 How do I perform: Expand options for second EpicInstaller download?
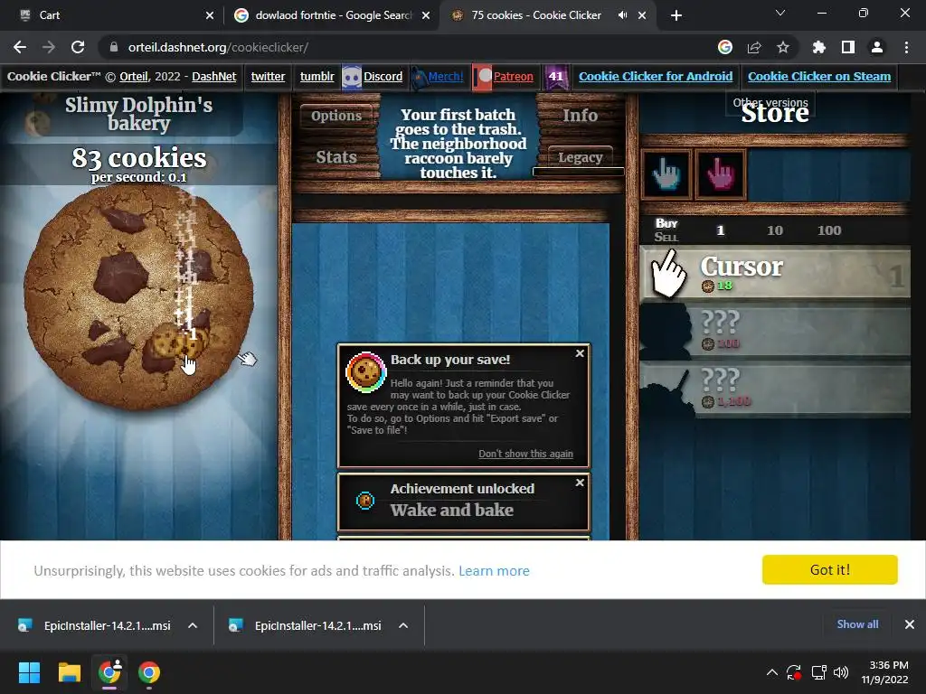(x=403, y=625)
